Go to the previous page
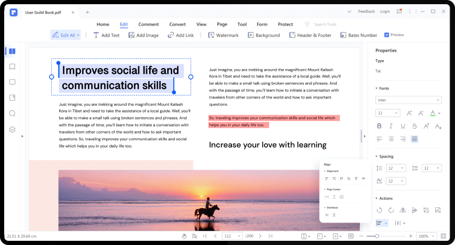 (215, 236)
